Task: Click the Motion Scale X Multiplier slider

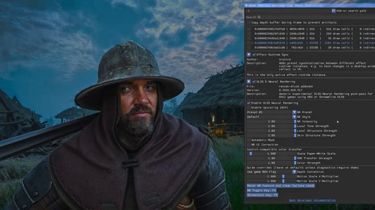Action: pyautogui.click(x=271, y=176)
